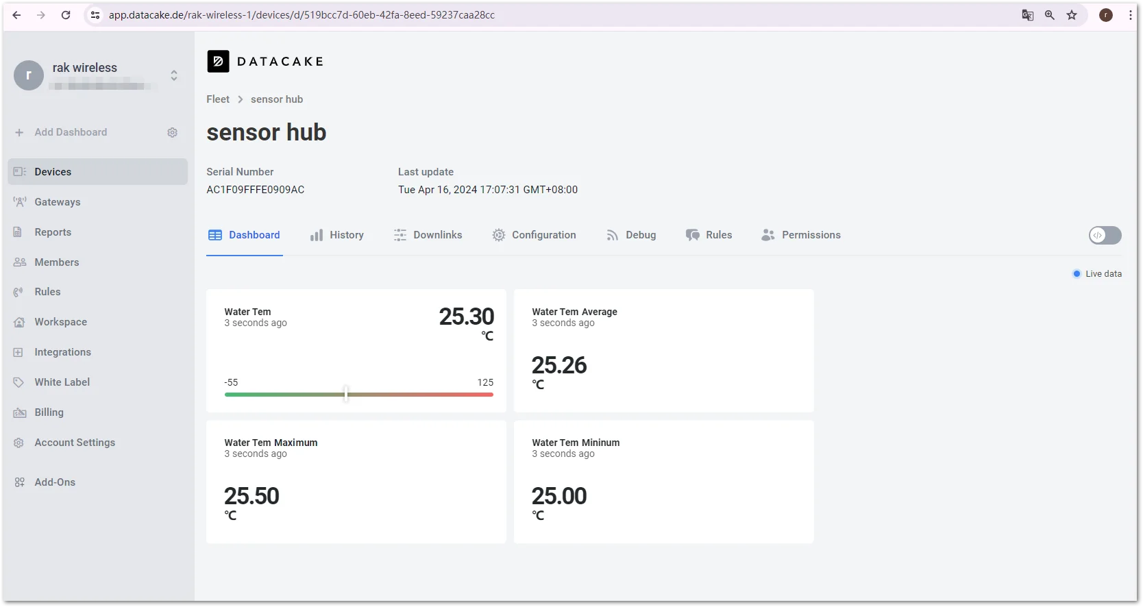The width and height of the screenshot is (1143, 607).
Task: Click the browser address bar URL
Action: 302,15
